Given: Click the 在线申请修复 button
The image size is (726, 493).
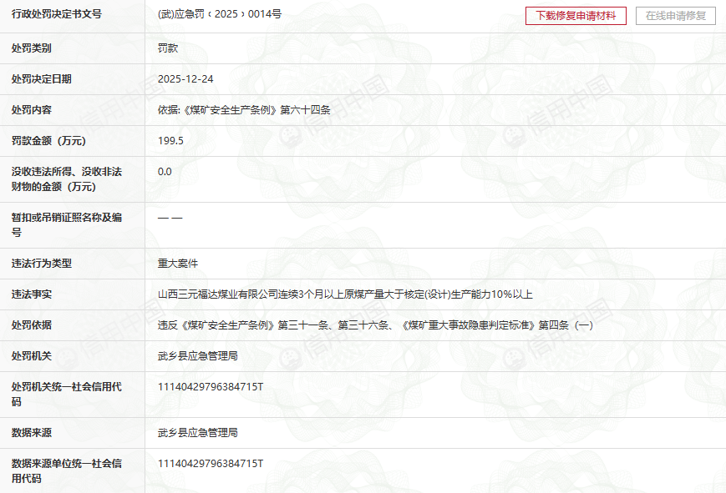Looking at the screenshot, I should point(676,16).
